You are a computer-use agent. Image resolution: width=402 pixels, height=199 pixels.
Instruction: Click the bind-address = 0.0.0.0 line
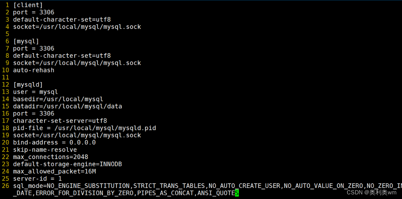pyautogui.click(x=54, y=142)
